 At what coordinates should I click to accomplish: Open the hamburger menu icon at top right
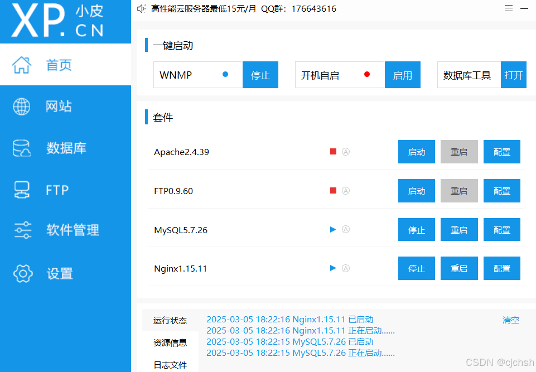(508, 8)
